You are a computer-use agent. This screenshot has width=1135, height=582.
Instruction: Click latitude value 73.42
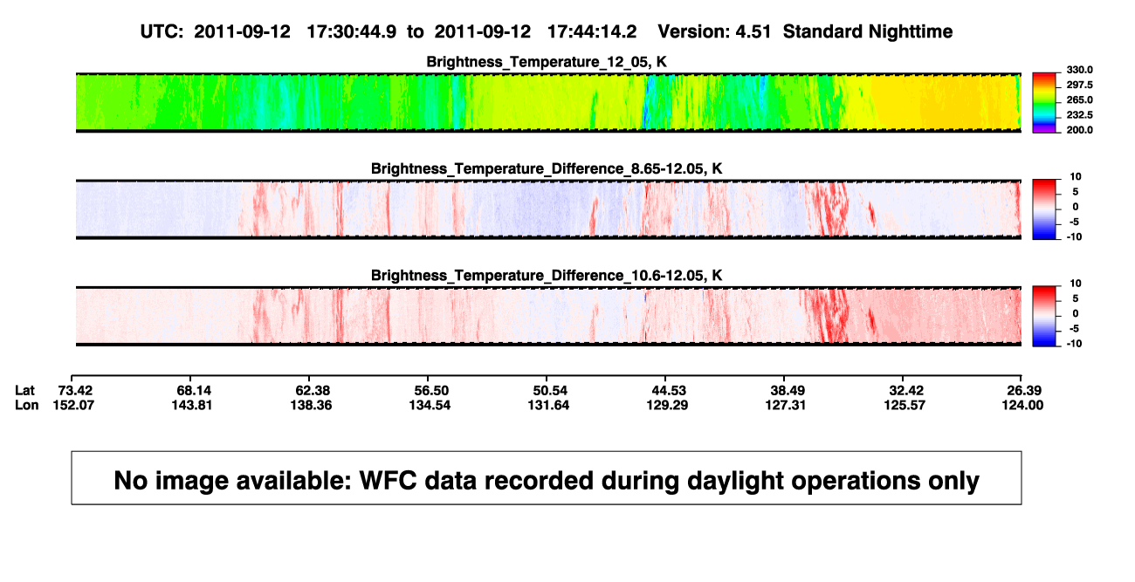[x=76, y=389]
